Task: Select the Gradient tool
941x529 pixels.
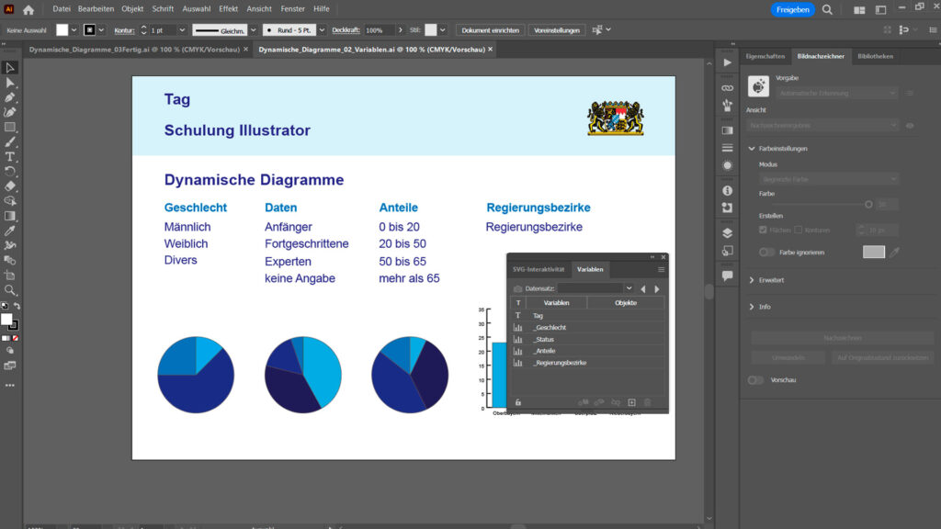Action: pos(9,216)
